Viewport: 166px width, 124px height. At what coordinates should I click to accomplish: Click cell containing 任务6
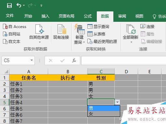point(29,115)
